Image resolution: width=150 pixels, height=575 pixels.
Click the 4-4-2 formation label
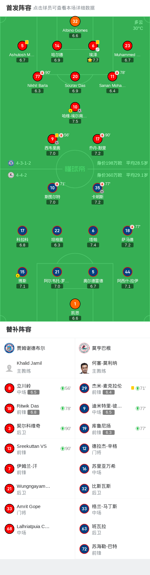pos(21,175)
